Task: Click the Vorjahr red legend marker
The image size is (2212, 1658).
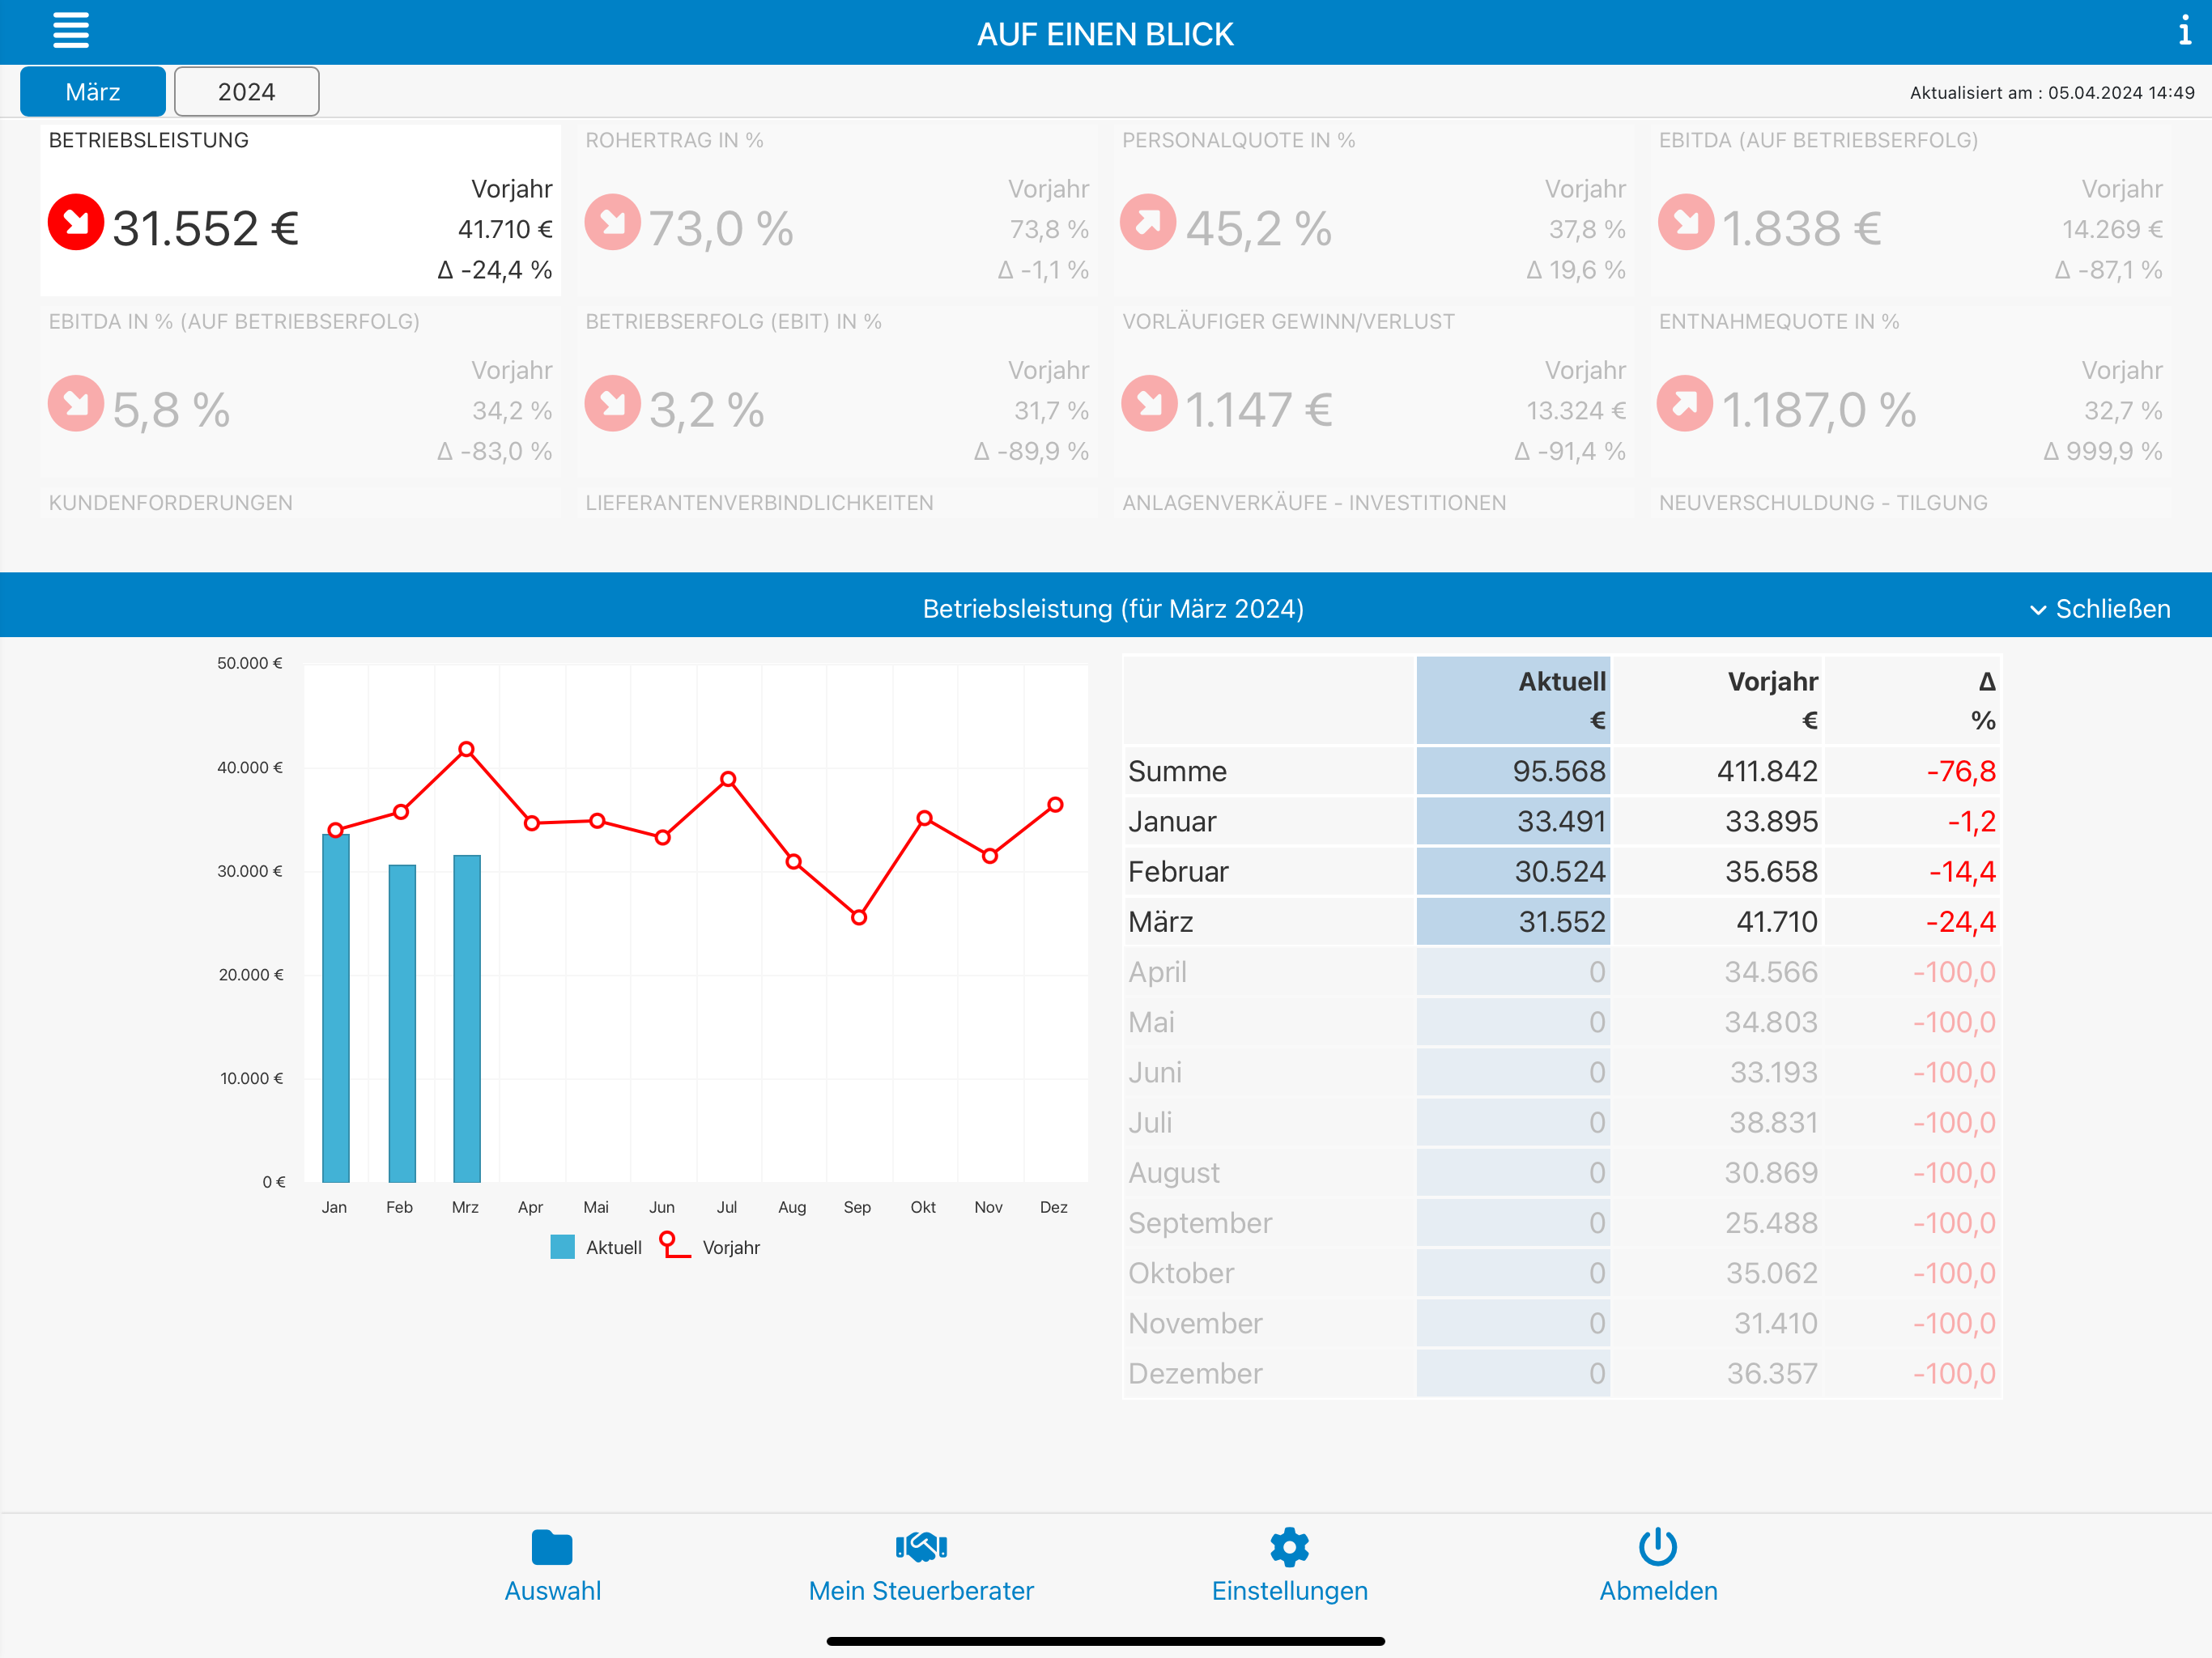Action: click(675, 1245)
